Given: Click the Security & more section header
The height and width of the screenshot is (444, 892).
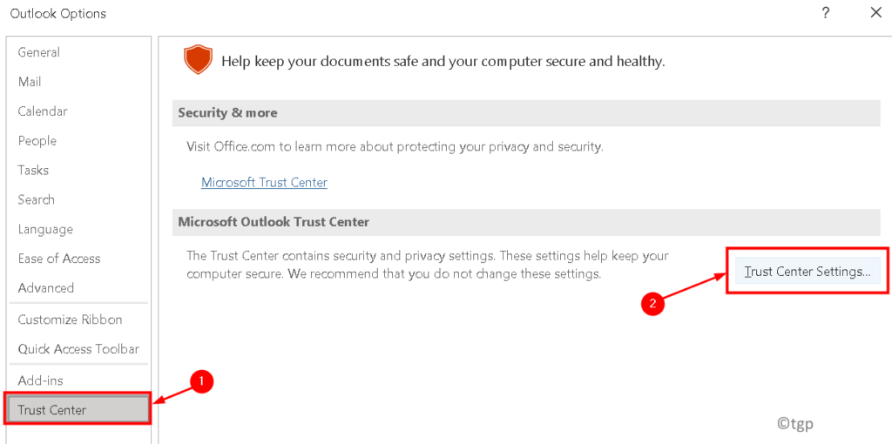Looking at the screenshot, I should (x=228, y=113).
